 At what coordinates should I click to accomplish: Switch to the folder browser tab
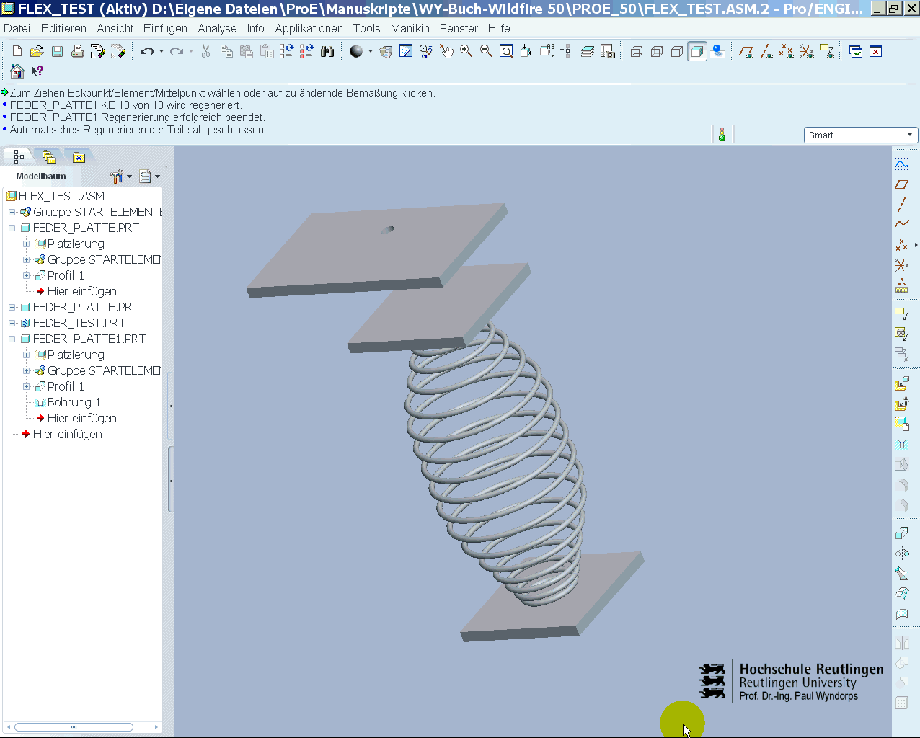point(48,156)
